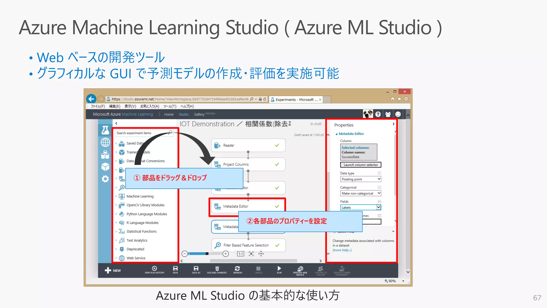Click the Save icon in bottom bar
The width and height of the screenshot is (547, 308).
click(175, 270)
